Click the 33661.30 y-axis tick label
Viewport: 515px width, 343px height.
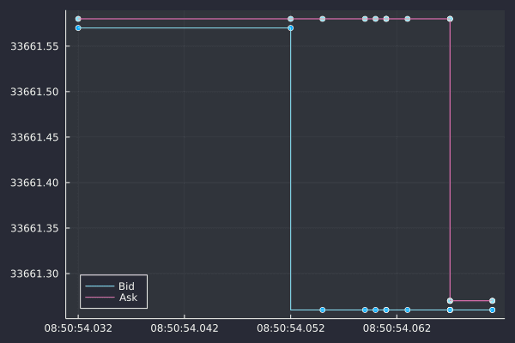[33, 274]
